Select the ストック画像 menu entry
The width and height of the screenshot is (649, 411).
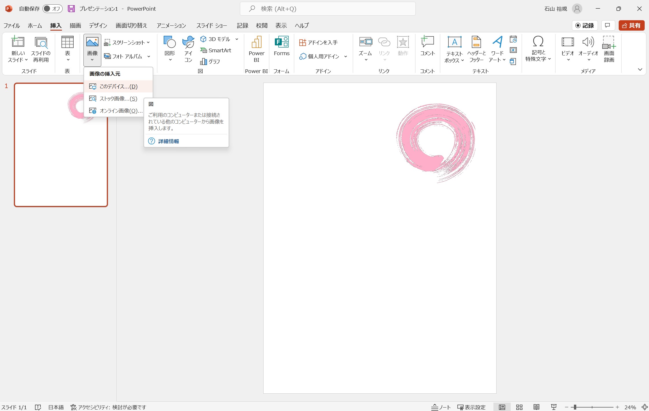click(x=118, y=98)
